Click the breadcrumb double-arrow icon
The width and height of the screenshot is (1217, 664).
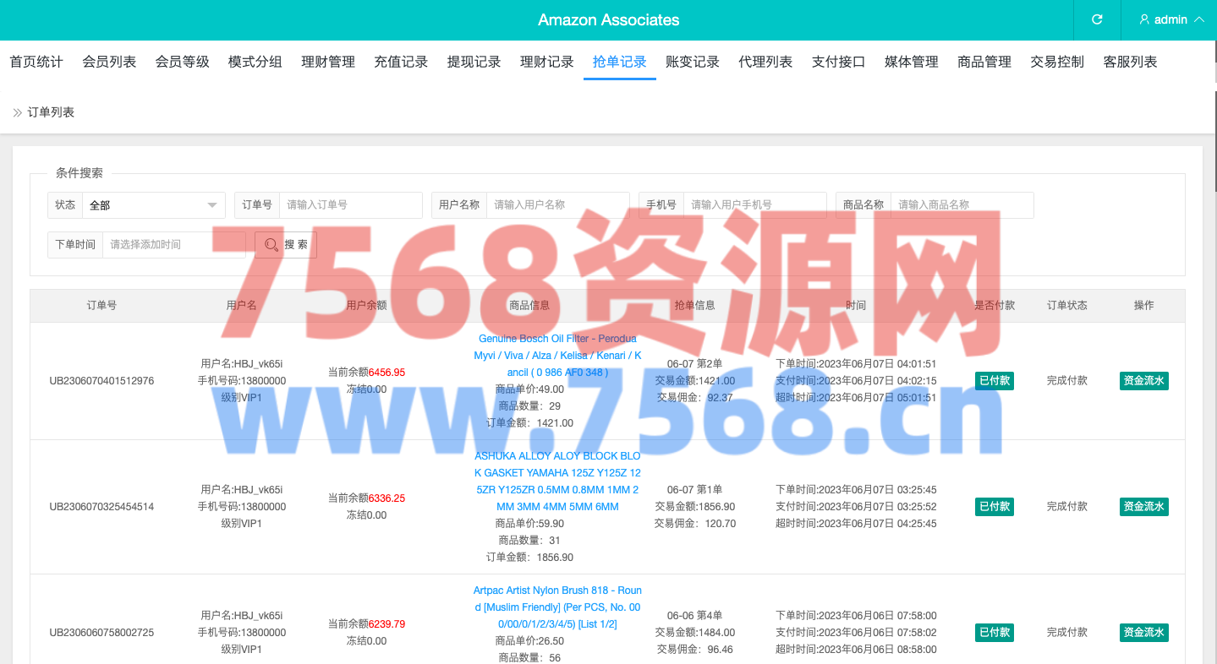coord(17,112)
